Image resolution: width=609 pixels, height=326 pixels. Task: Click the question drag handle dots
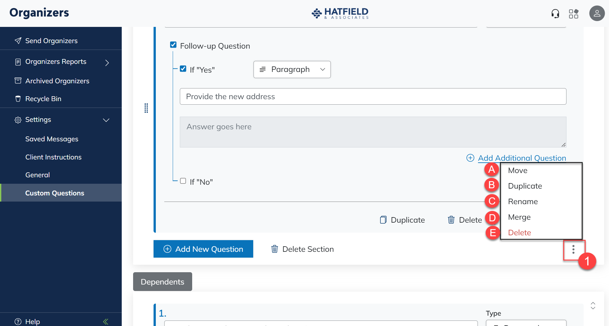click(146, 108)
